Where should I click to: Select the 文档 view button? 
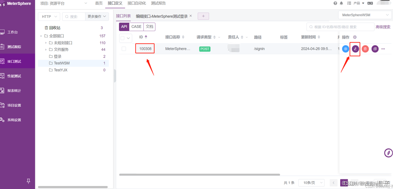click(x=150, y=26)
